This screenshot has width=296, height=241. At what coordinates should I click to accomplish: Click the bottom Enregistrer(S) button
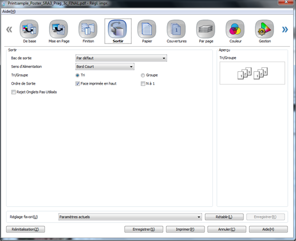(144, 229)
